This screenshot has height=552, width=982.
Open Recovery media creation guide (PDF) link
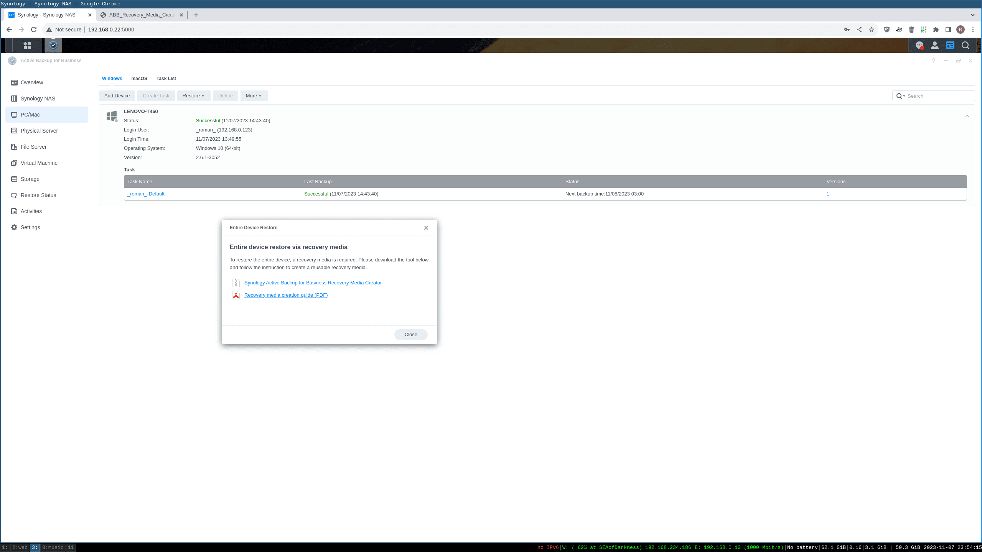(286, 295)
